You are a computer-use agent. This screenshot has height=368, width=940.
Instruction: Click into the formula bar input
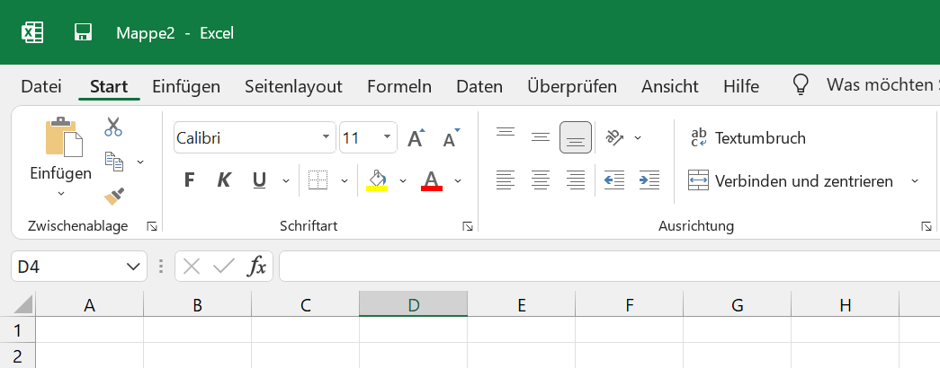click(x=609, y=267)
